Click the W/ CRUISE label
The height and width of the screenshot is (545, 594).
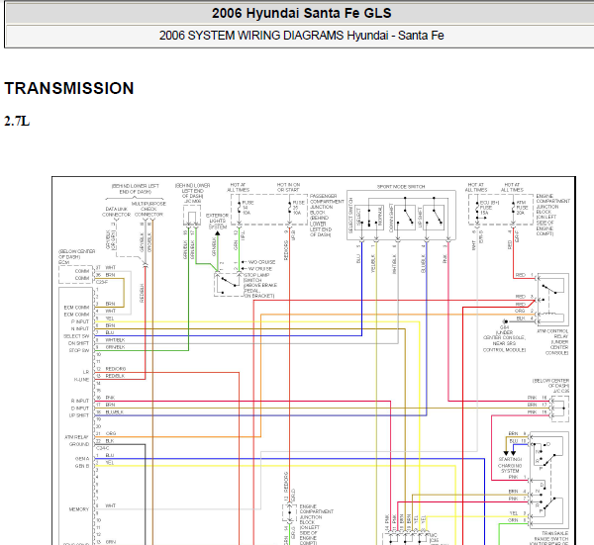point(260,269)
